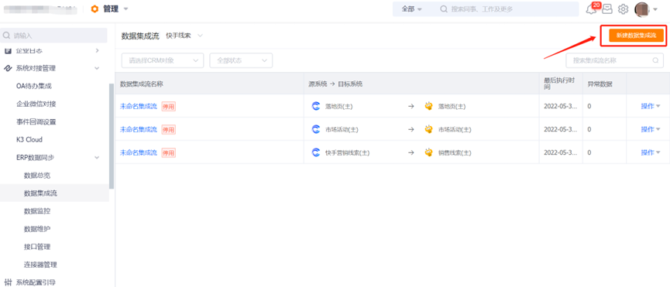Open 事件回调设置 in sidebar
The image size is (670, 287).
(x=36, y=122)
